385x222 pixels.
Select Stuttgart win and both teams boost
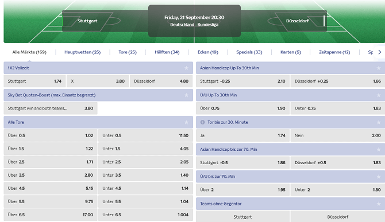[x=51, y=108]
